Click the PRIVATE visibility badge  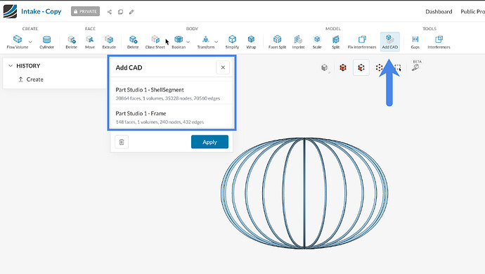tap(85, 11)
